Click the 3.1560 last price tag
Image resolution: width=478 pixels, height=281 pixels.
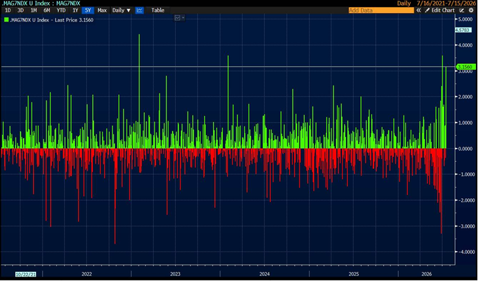[x=466, y=67]
